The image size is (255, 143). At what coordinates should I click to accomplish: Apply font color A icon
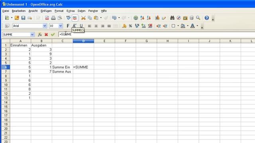[192, 26]
